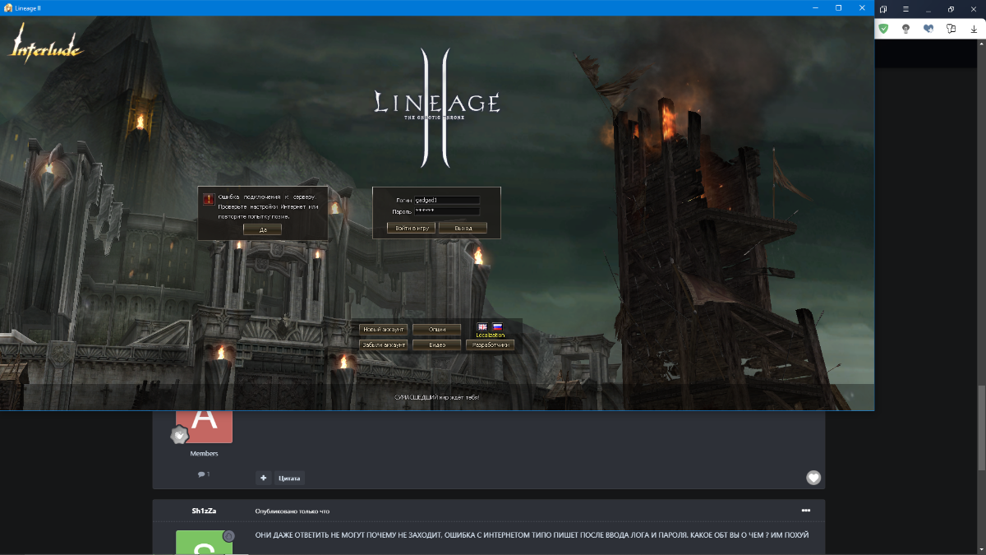
Task: Open the browser hamburger menu
Action: pos(905,8)
